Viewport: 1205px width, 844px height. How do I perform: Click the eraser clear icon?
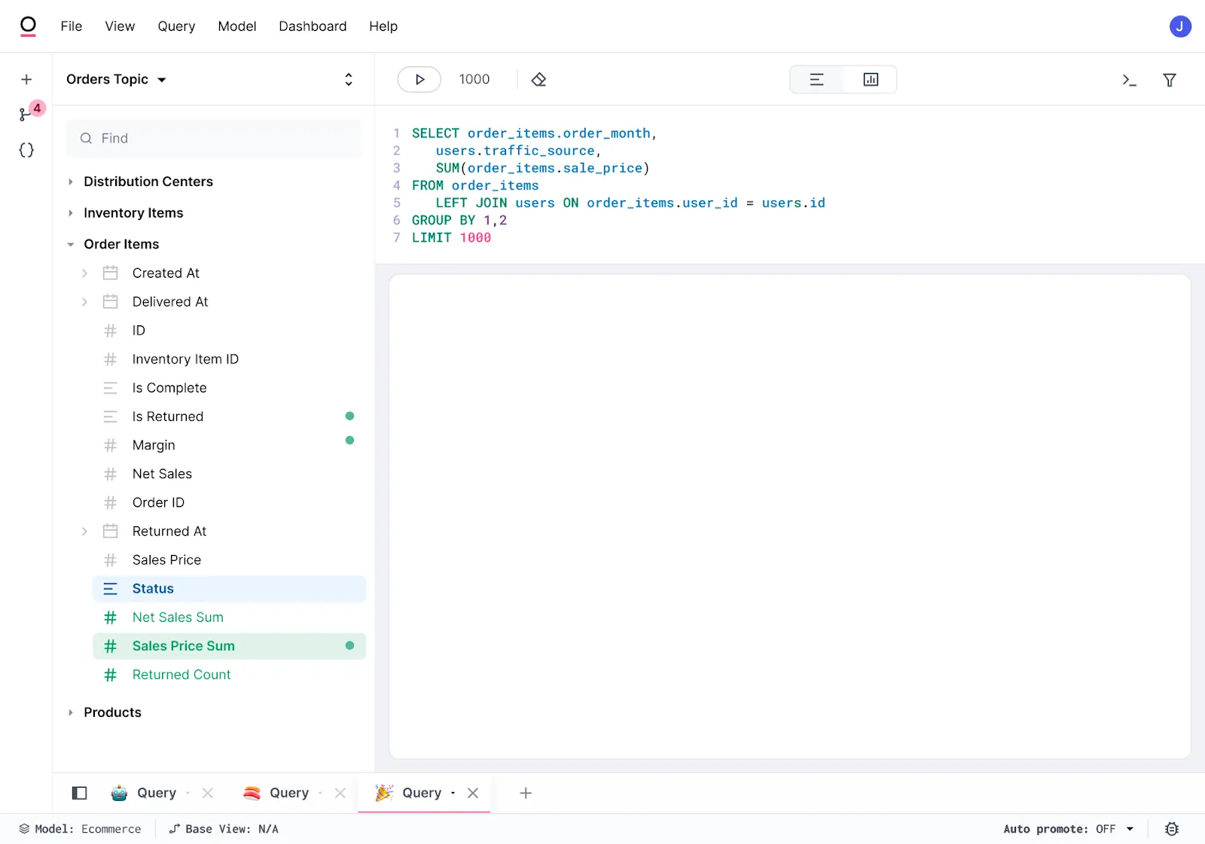coord(538,79)
